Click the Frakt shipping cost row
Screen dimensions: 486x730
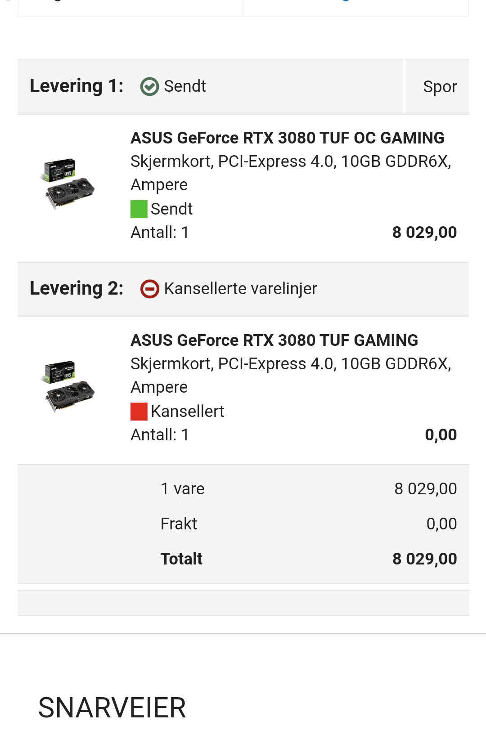(x=309, y=524)
